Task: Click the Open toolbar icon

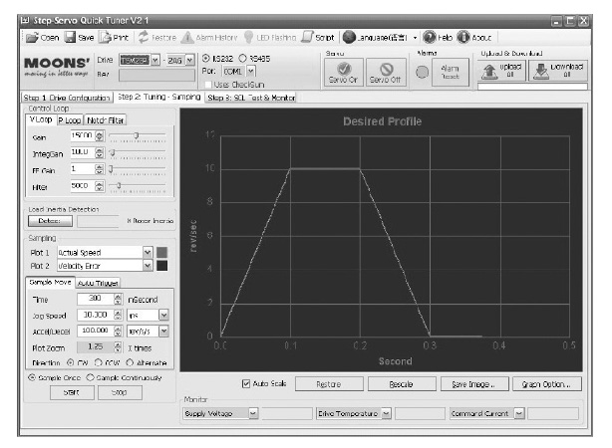Action: coord(32,38)
